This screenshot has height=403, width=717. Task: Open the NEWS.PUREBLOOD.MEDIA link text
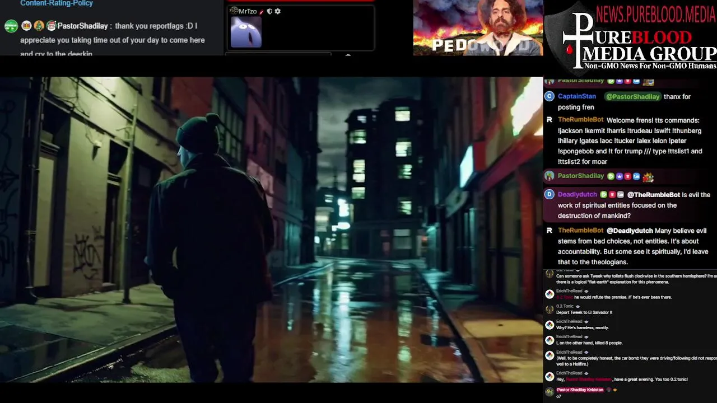pos(655,14)
